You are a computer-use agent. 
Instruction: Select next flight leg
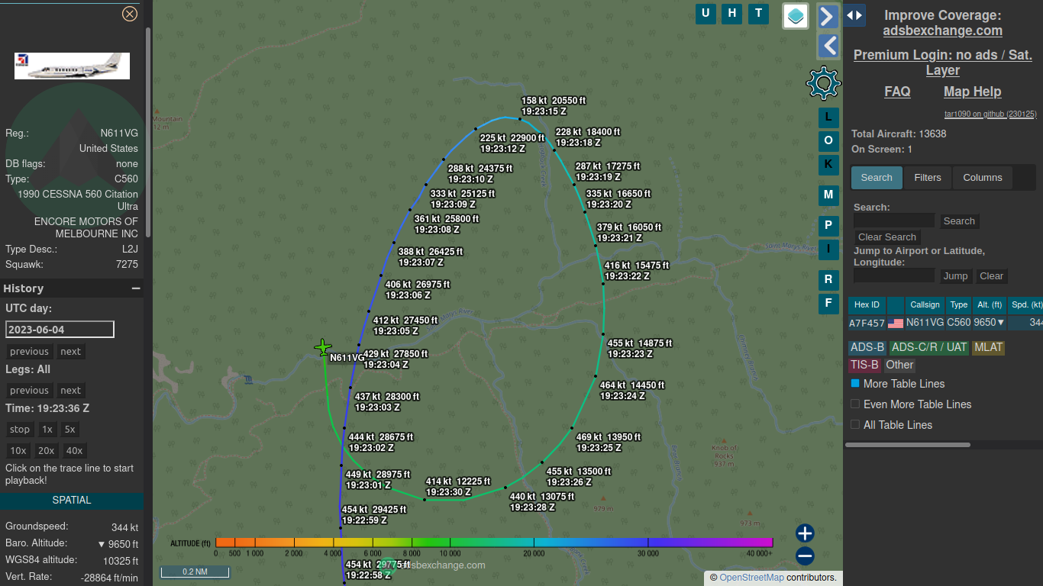click(71, 391)
